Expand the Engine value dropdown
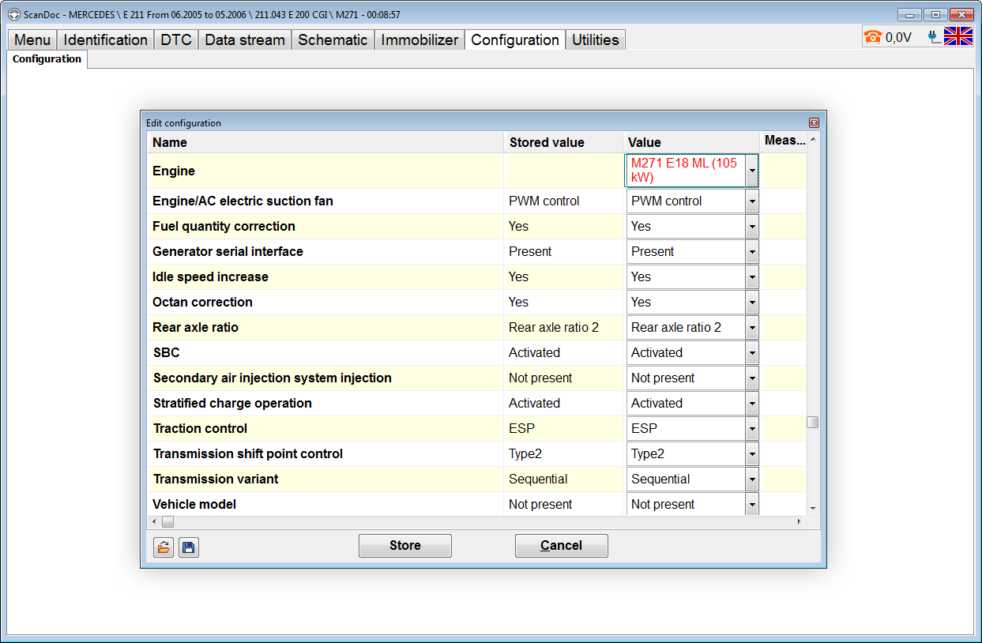This screenshot has width=982, height=643. (752, 171)
